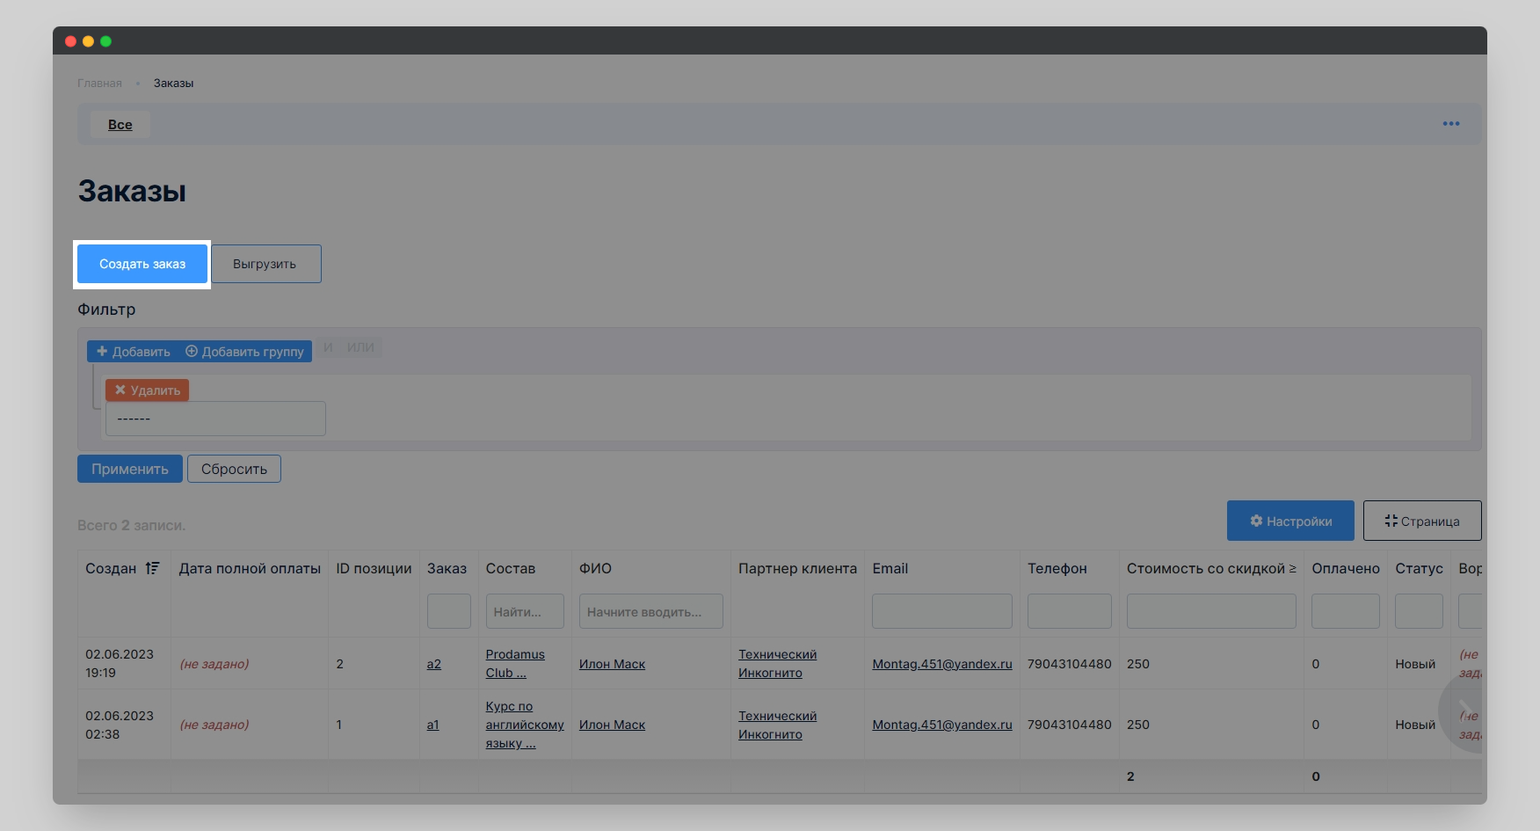1540x831 pixels.
Task: Click the Создать заказ button
Action: click(142, 264)
